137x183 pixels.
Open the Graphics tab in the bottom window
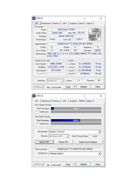(x=73, y=101)
